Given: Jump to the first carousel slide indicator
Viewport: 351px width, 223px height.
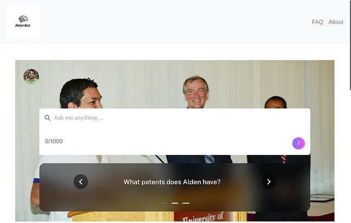Looking at the screenshot, I should [164, 203].
